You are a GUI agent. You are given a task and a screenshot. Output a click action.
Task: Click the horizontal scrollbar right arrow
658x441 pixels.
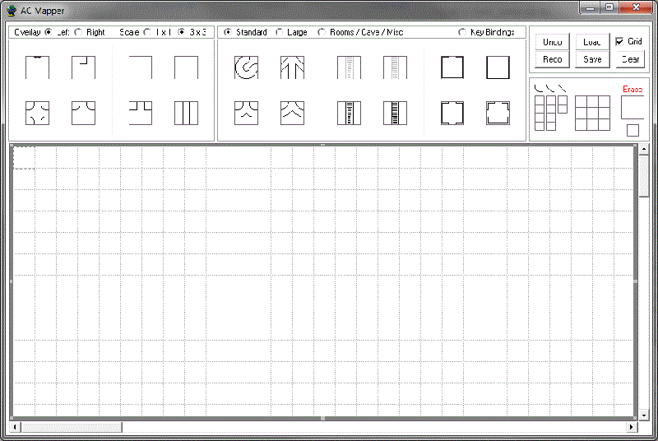(632, 427)
